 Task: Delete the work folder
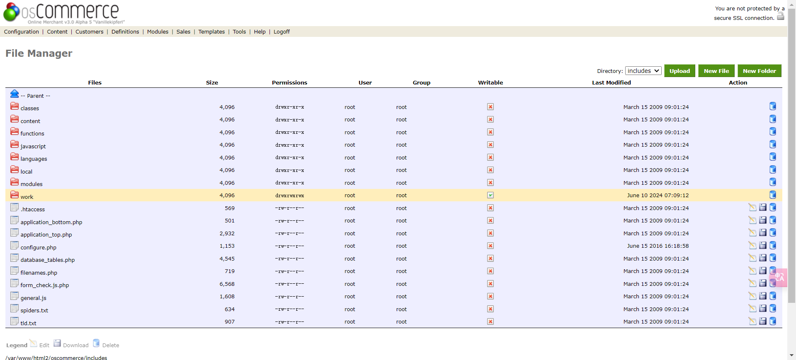(773, 195)
